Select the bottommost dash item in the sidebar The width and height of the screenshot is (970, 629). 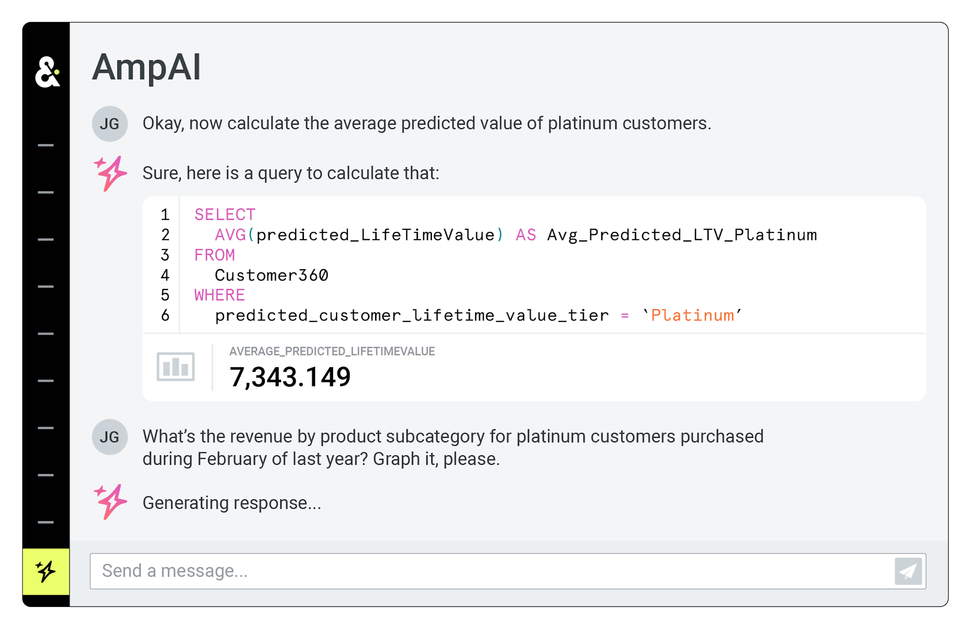coord(45,522)
